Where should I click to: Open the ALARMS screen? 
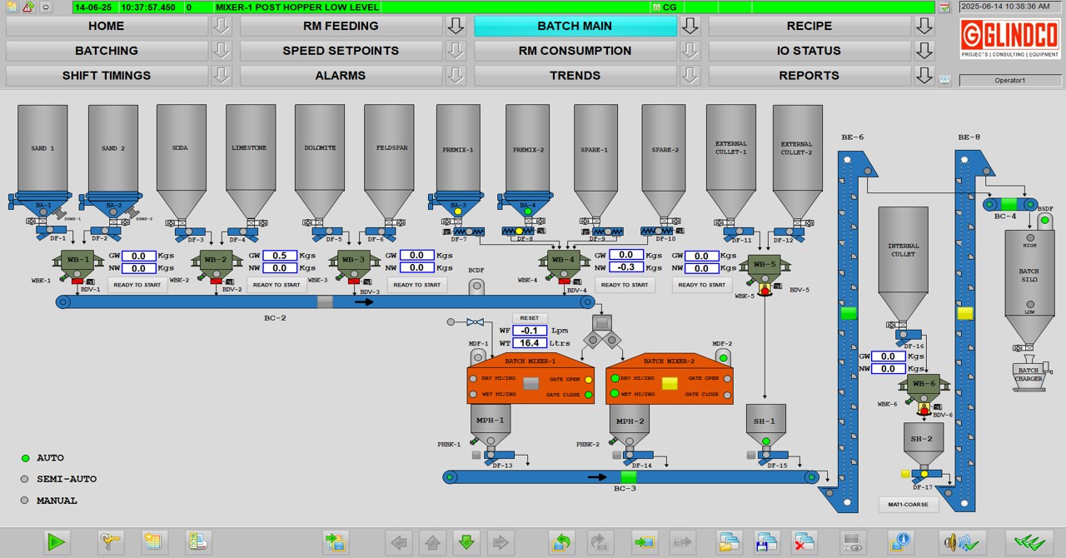point(341,76)
